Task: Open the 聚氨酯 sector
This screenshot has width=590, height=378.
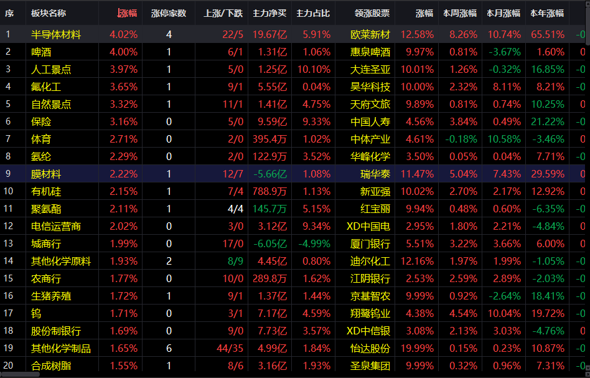Action: pos(46,209)
